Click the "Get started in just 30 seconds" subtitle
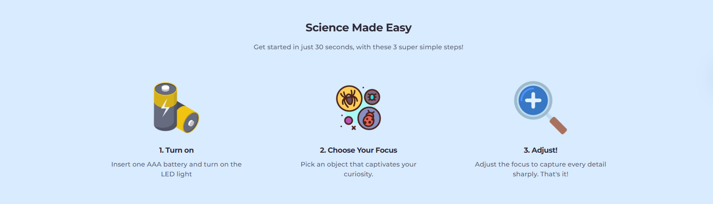Image resolution: width=713 pixels, height=204 pixels. tap(358, 47)
